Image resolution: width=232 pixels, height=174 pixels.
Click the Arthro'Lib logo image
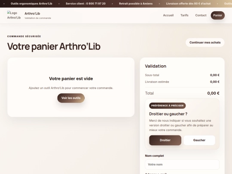(14, 15)
